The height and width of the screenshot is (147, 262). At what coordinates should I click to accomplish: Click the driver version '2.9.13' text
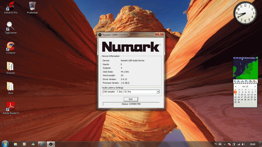(x=124, y=79)
